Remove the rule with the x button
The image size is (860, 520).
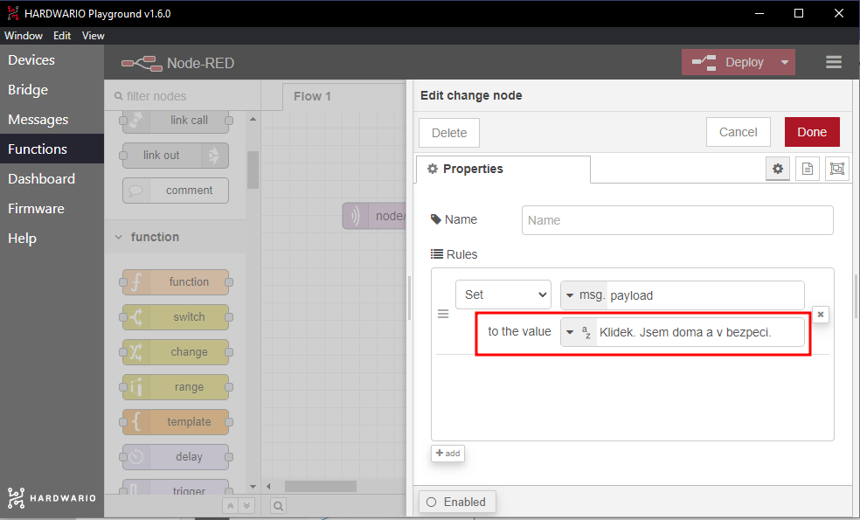(x=821, y=315)
